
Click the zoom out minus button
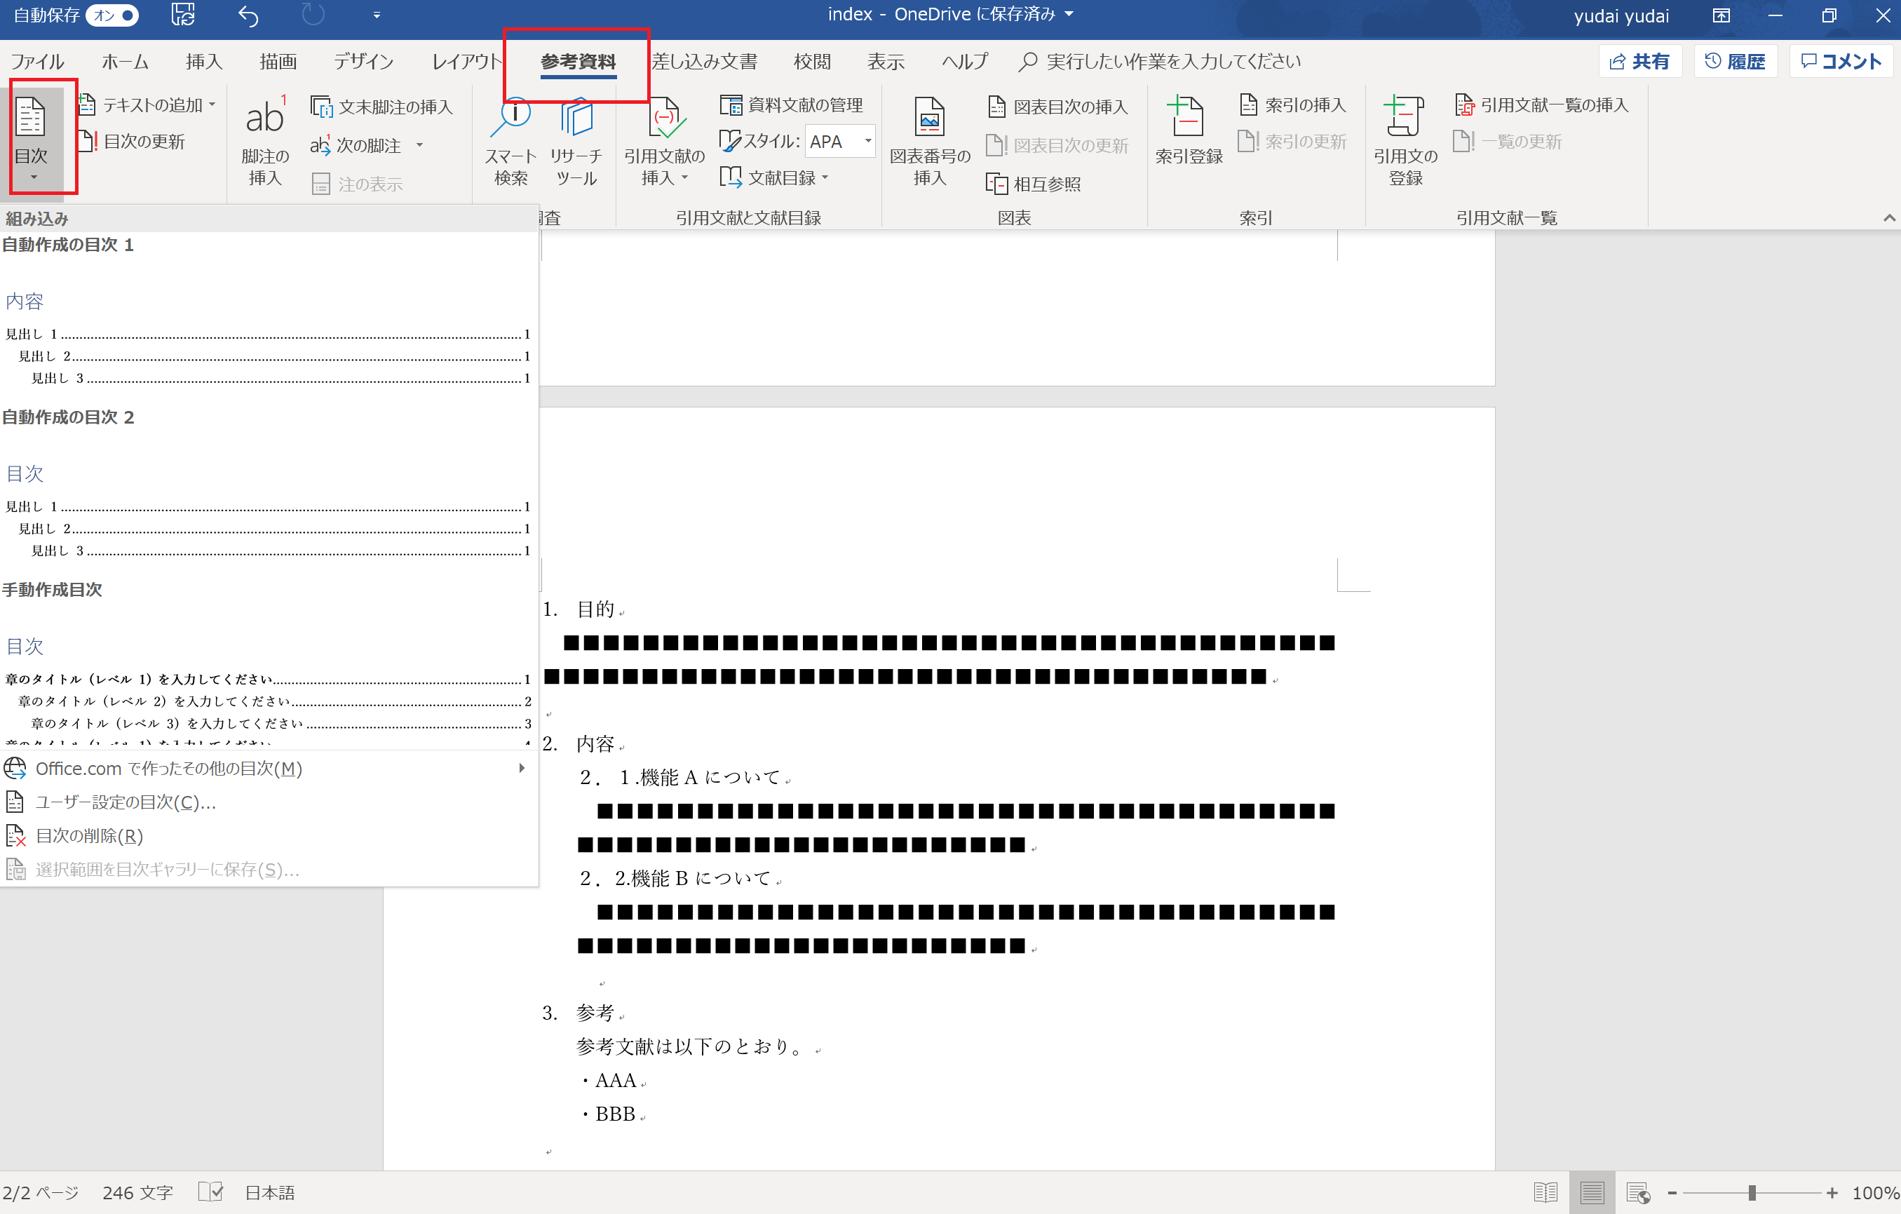[x=1671, y=1193]
